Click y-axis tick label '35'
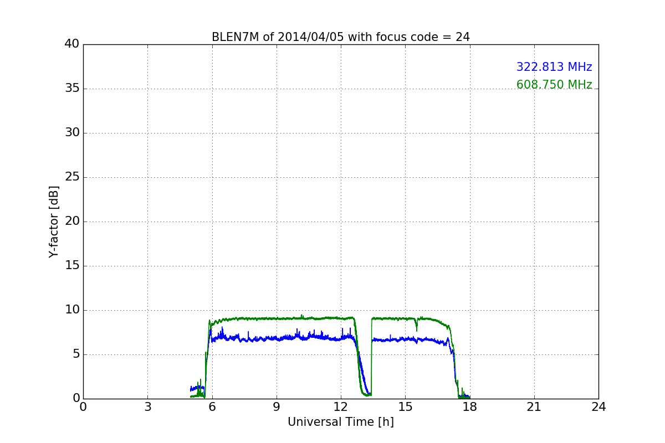This screenshot has width=665, height=443. tap(72, 89)
